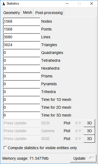Select the Mesh tab

(28, 12)
